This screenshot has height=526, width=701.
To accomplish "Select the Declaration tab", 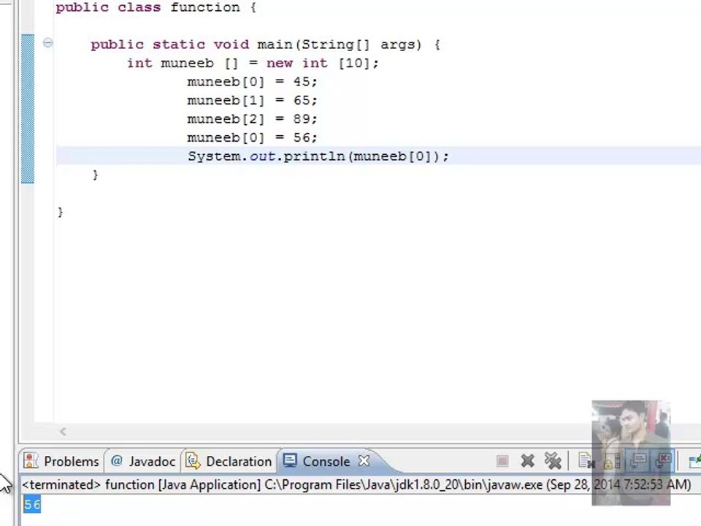I will point(229,461).
